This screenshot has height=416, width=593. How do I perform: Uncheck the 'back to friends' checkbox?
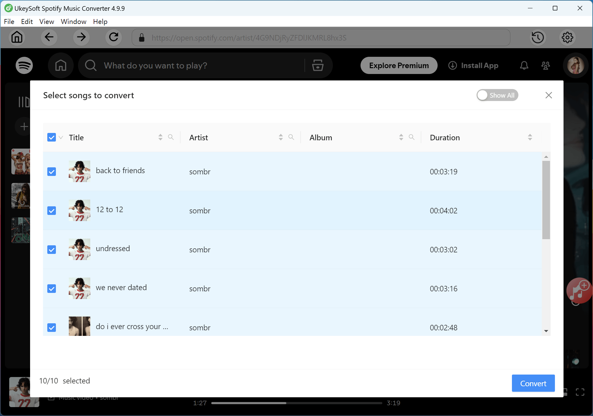(x=52, y=172)
